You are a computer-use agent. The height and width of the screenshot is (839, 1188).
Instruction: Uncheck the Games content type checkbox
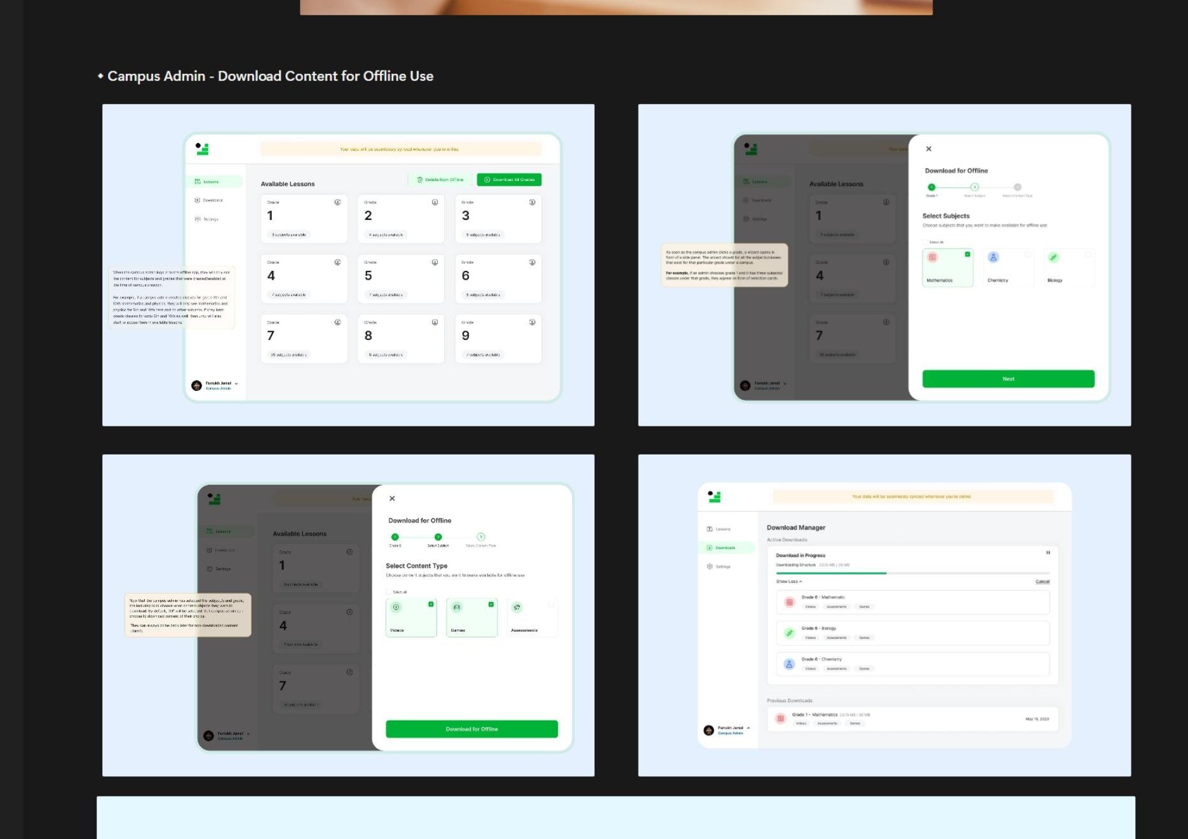(x=491, y=604)
